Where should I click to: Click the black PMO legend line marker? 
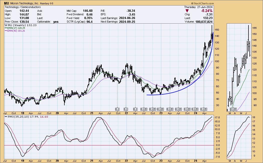point(6,117)
